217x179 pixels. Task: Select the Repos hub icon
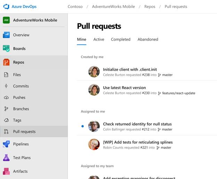click(6, 62)
